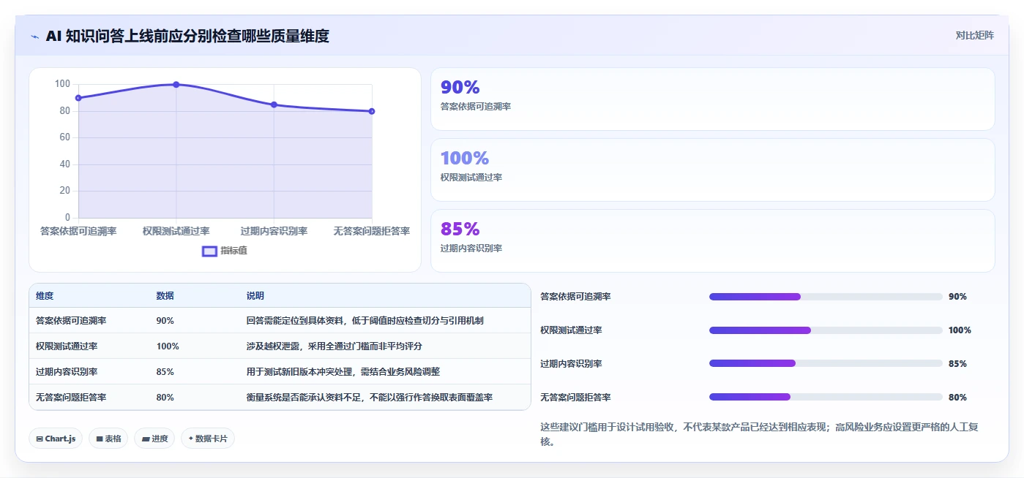Click the 过期内容识别率 x-axis label on chart
This screenshot has width=1024, height=478.
point(274,231)
